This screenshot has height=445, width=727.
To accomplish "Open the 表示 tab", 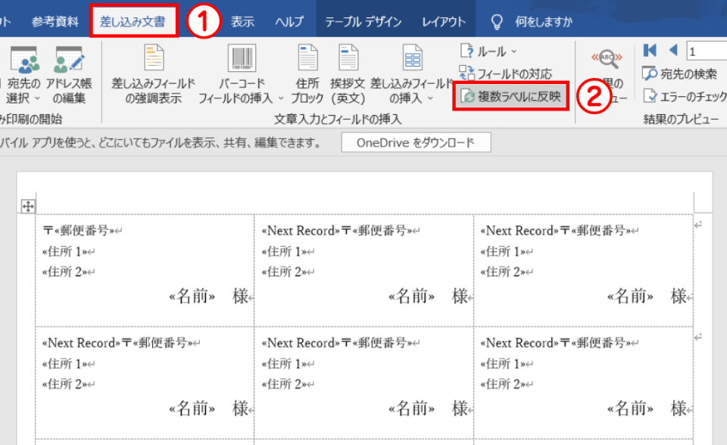I will 242,22.
